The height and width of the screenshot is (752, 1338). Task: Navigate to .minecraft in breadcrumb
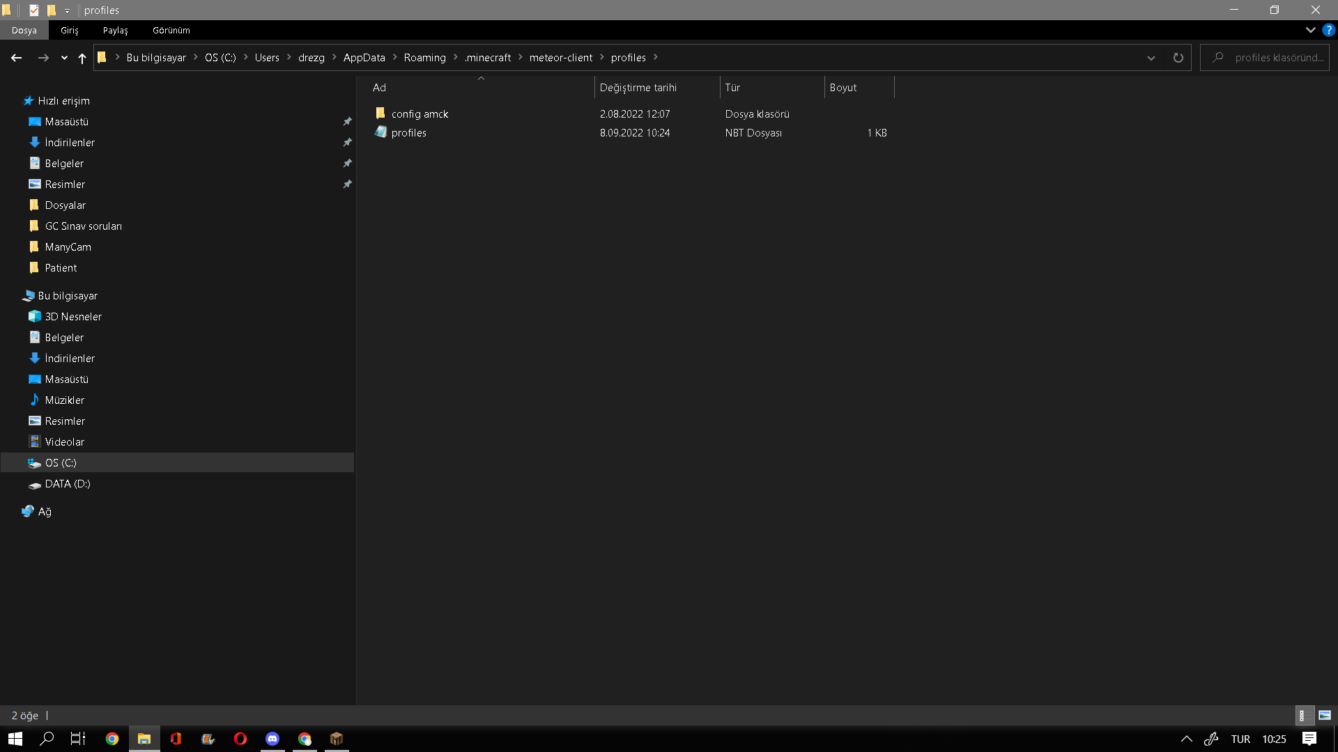pos(488,58)
